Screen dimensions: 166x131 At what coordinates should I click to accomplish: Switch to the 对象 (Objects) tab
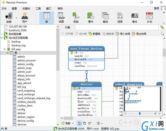[x=67, y=28]
